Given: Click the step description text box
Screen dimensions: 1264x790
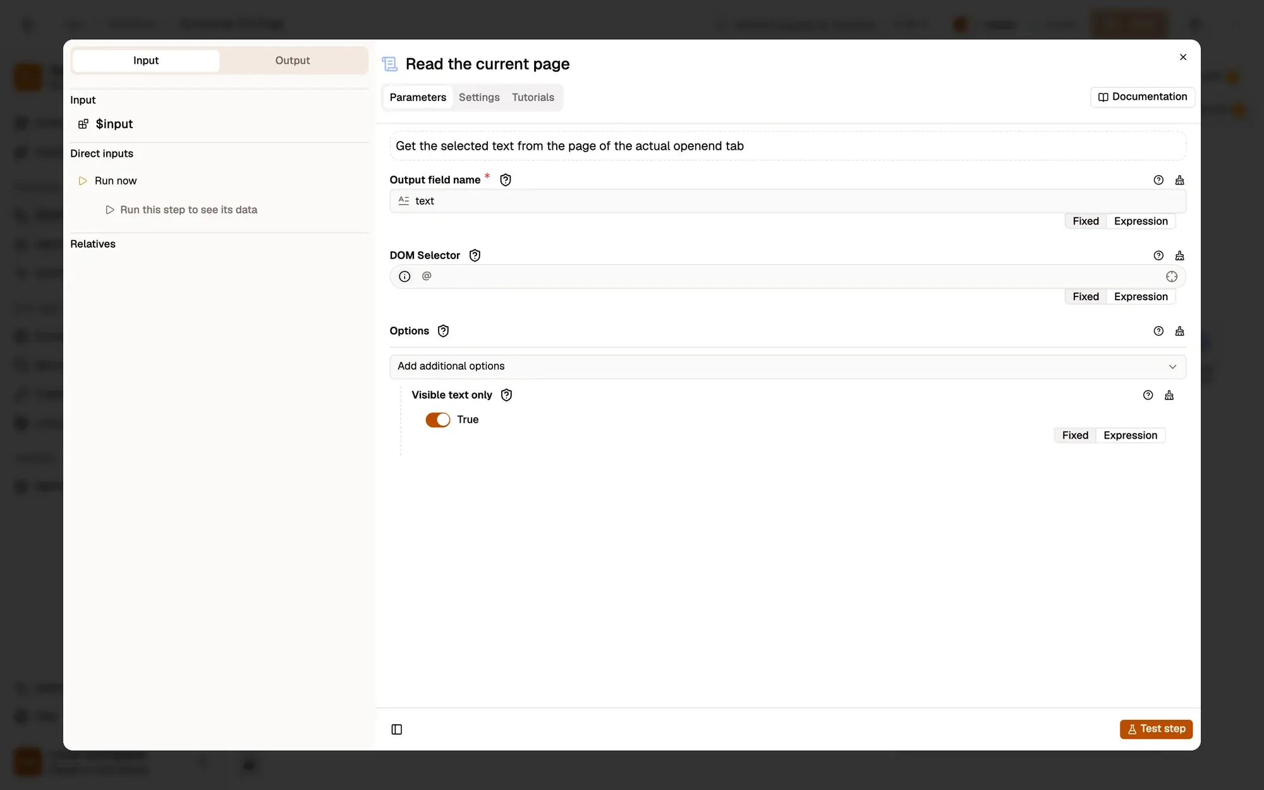Looking at the screenshot, I should tap(787, 146).
